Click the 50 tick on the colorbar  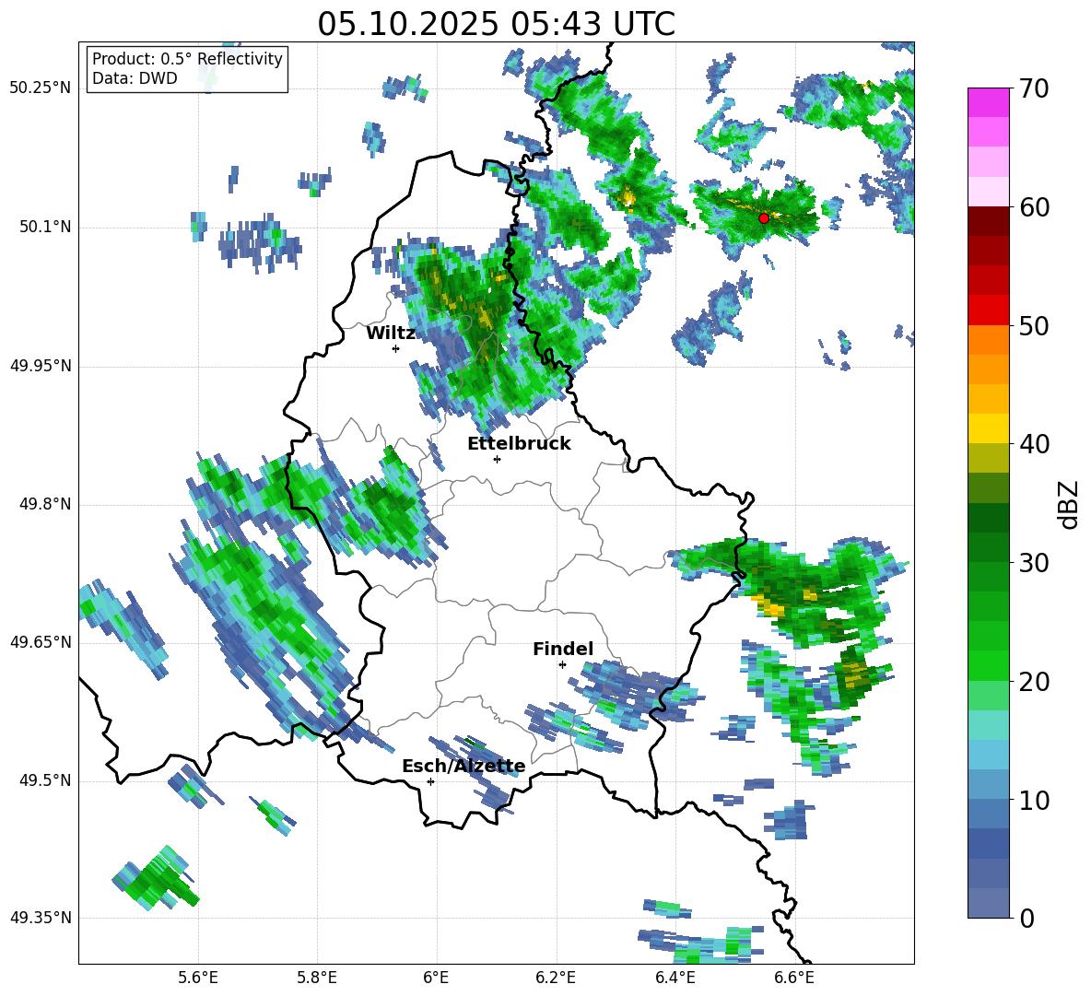click(1034, 325)
